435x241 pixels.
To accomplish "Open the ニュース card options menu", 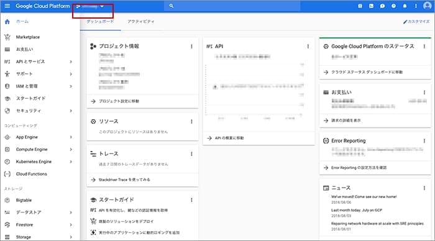I will [x=424, y=188].
